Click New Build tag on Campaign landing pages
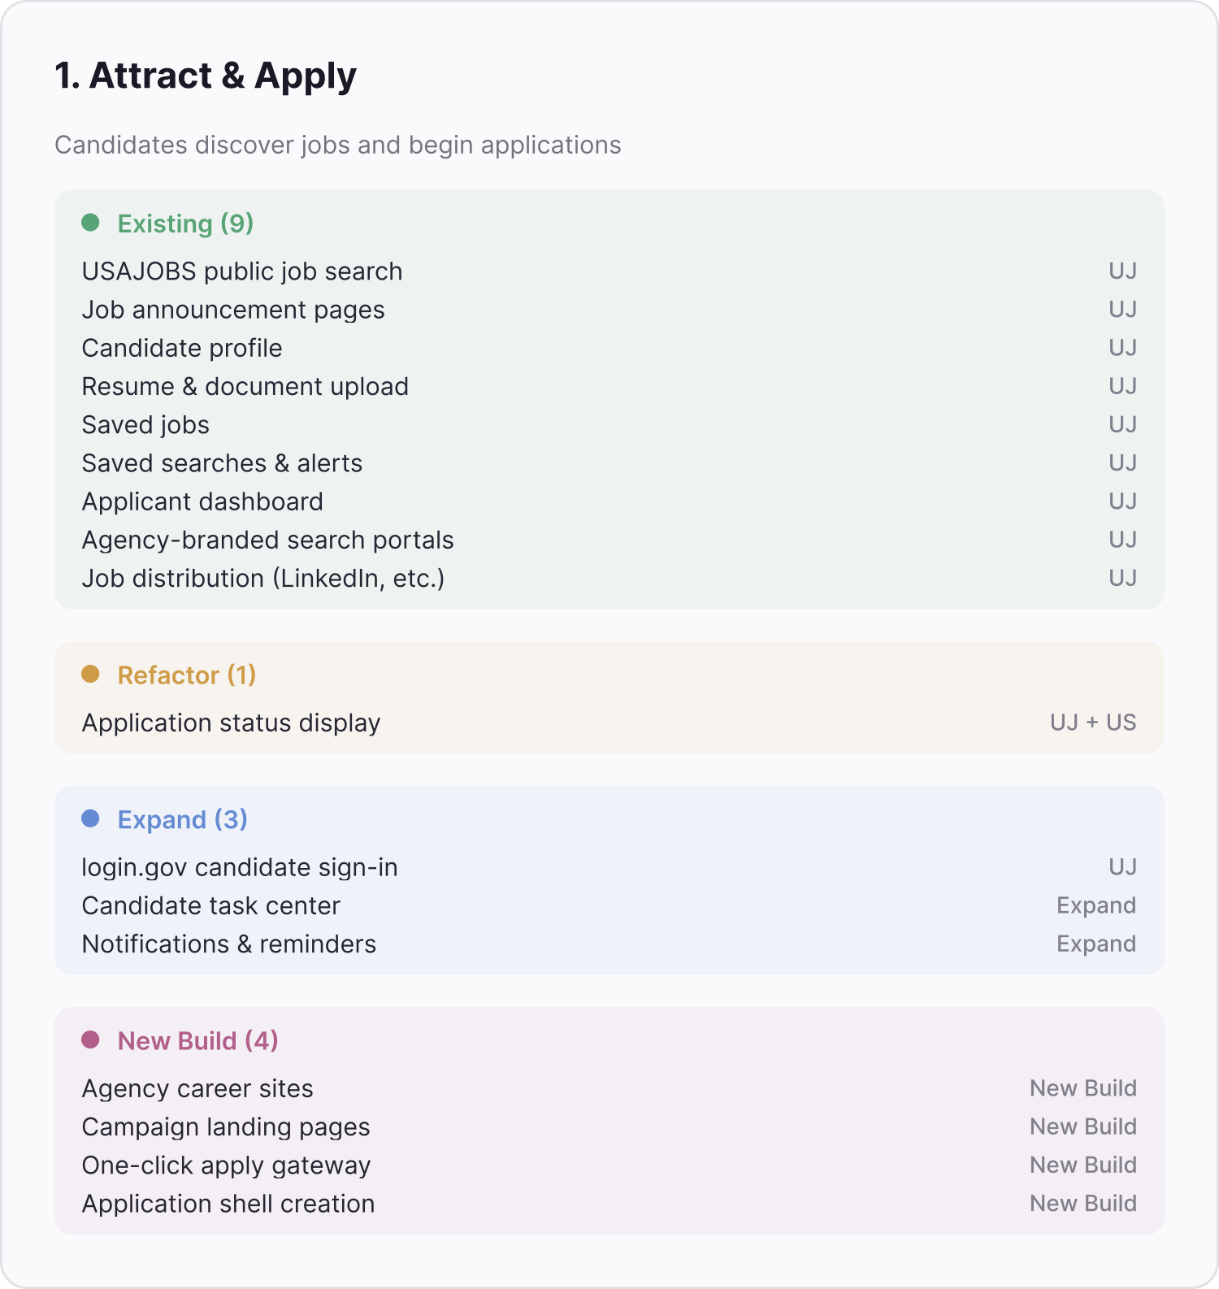 1083,1126
